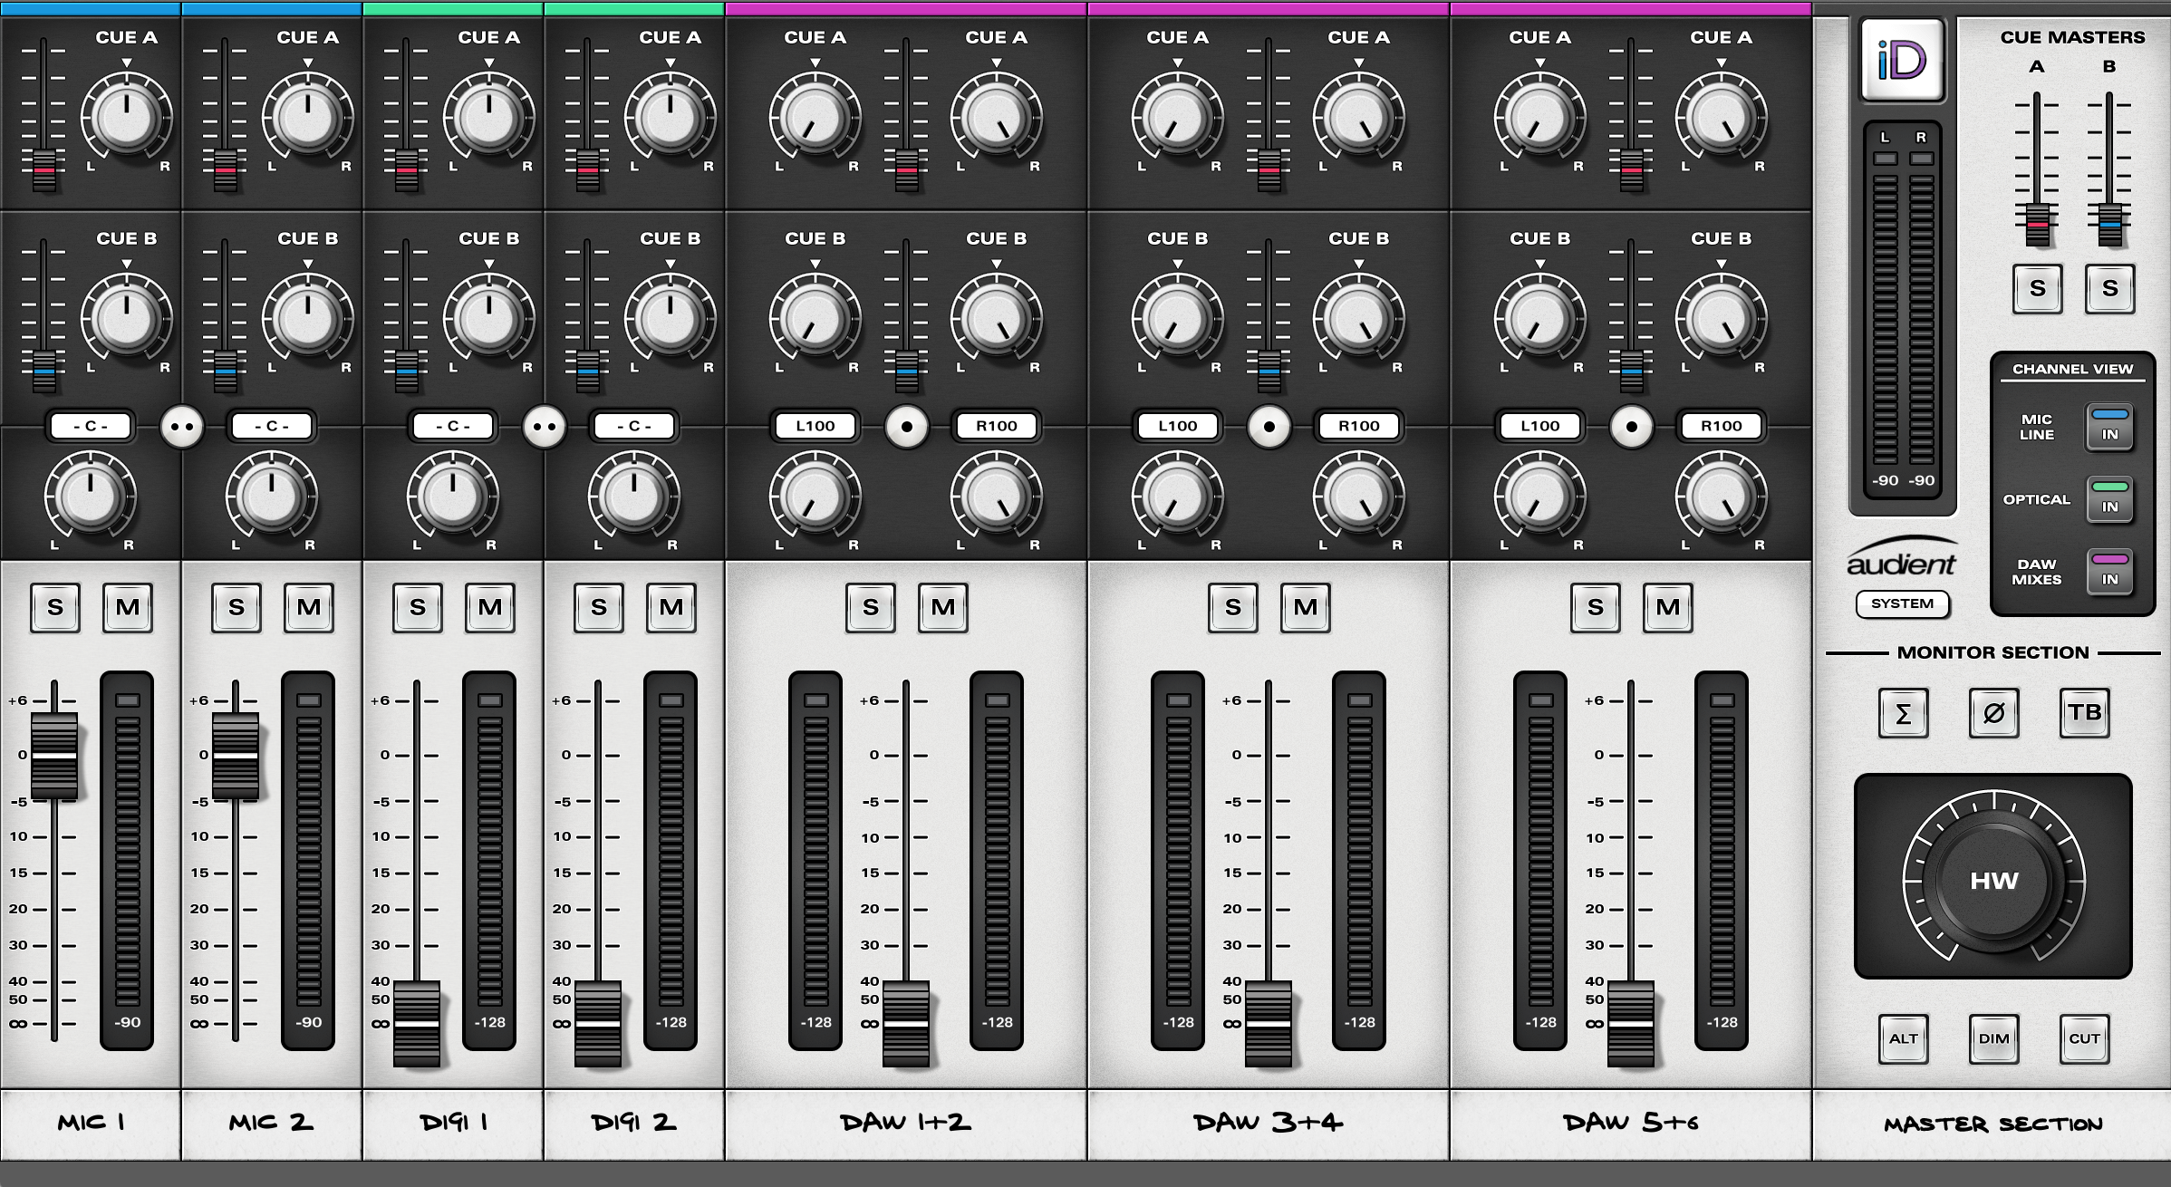Activate the talkback (TB) button
Image resolution: width=2171 pixels, height=1187 pixels.
[x=2085, y=713]
